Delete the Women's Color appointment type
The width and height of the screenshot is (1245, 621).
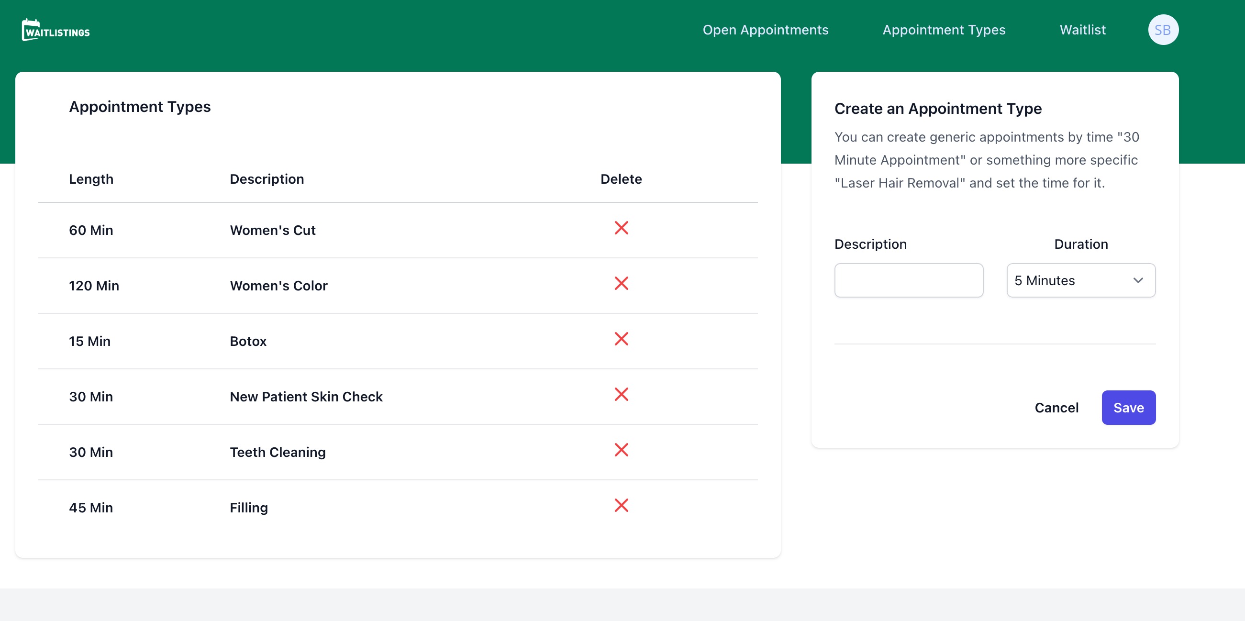(x=621, y=283)
